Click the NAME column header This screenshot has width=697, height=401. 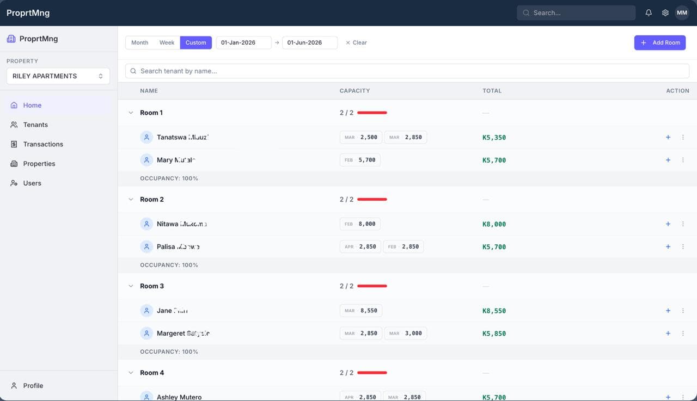[149, 91]
